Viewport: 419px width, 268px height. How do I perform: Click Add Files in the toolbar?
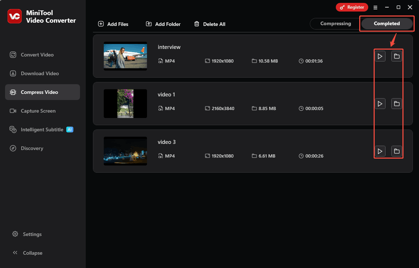(113, 24)
